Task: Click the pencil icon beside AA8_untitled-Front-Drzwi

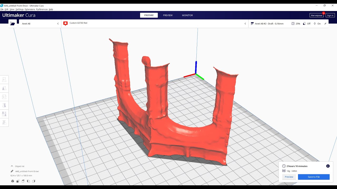Action: click(x=12, y=171)
